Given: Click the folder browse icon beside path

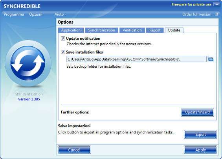Looking at the screenshot, I should [211, 59].
